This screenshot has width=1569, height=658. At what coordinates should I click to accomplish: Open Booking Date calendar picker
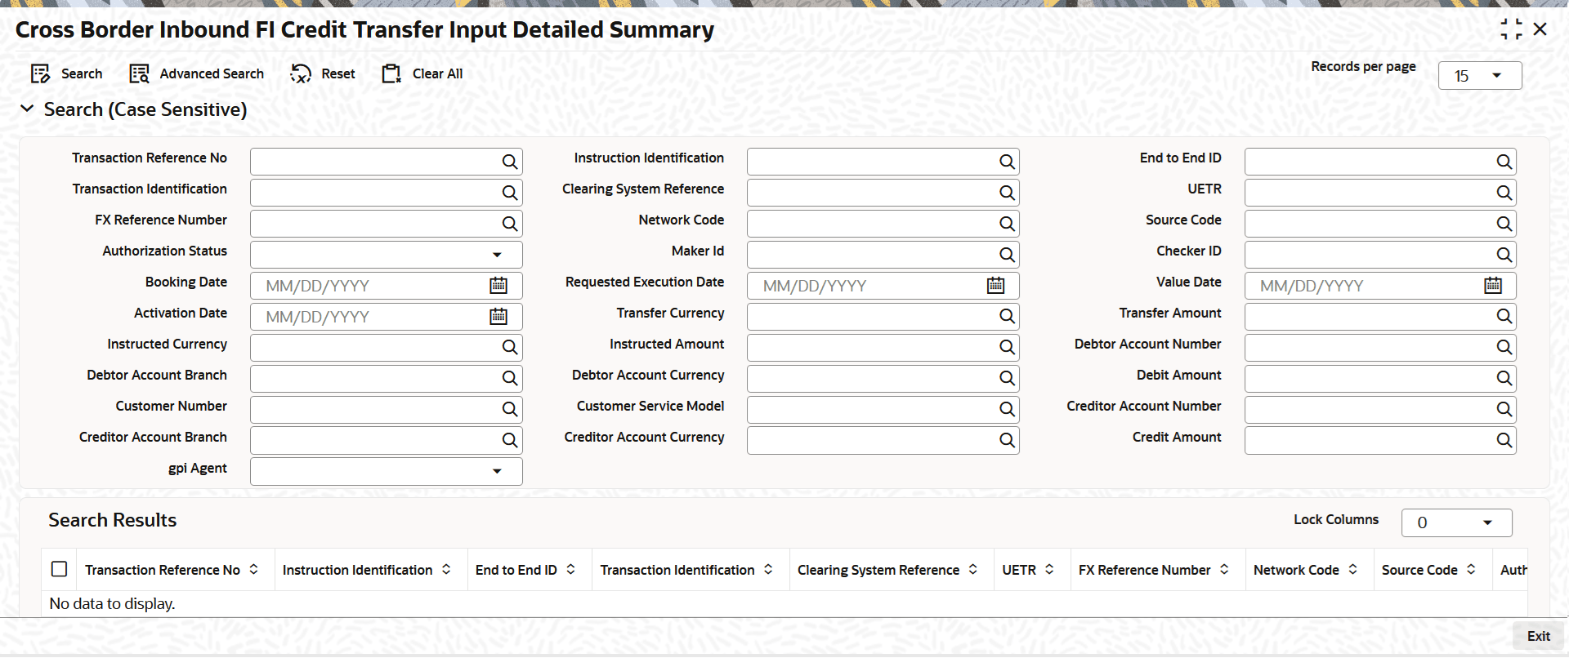[498, 285]
